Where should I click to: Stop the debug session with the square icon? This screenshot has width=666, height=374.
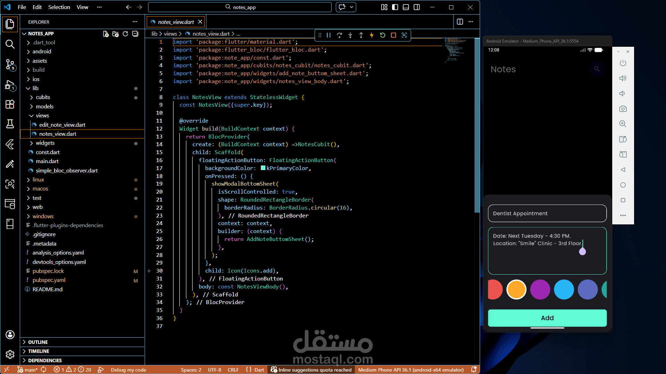click(393, 35)
